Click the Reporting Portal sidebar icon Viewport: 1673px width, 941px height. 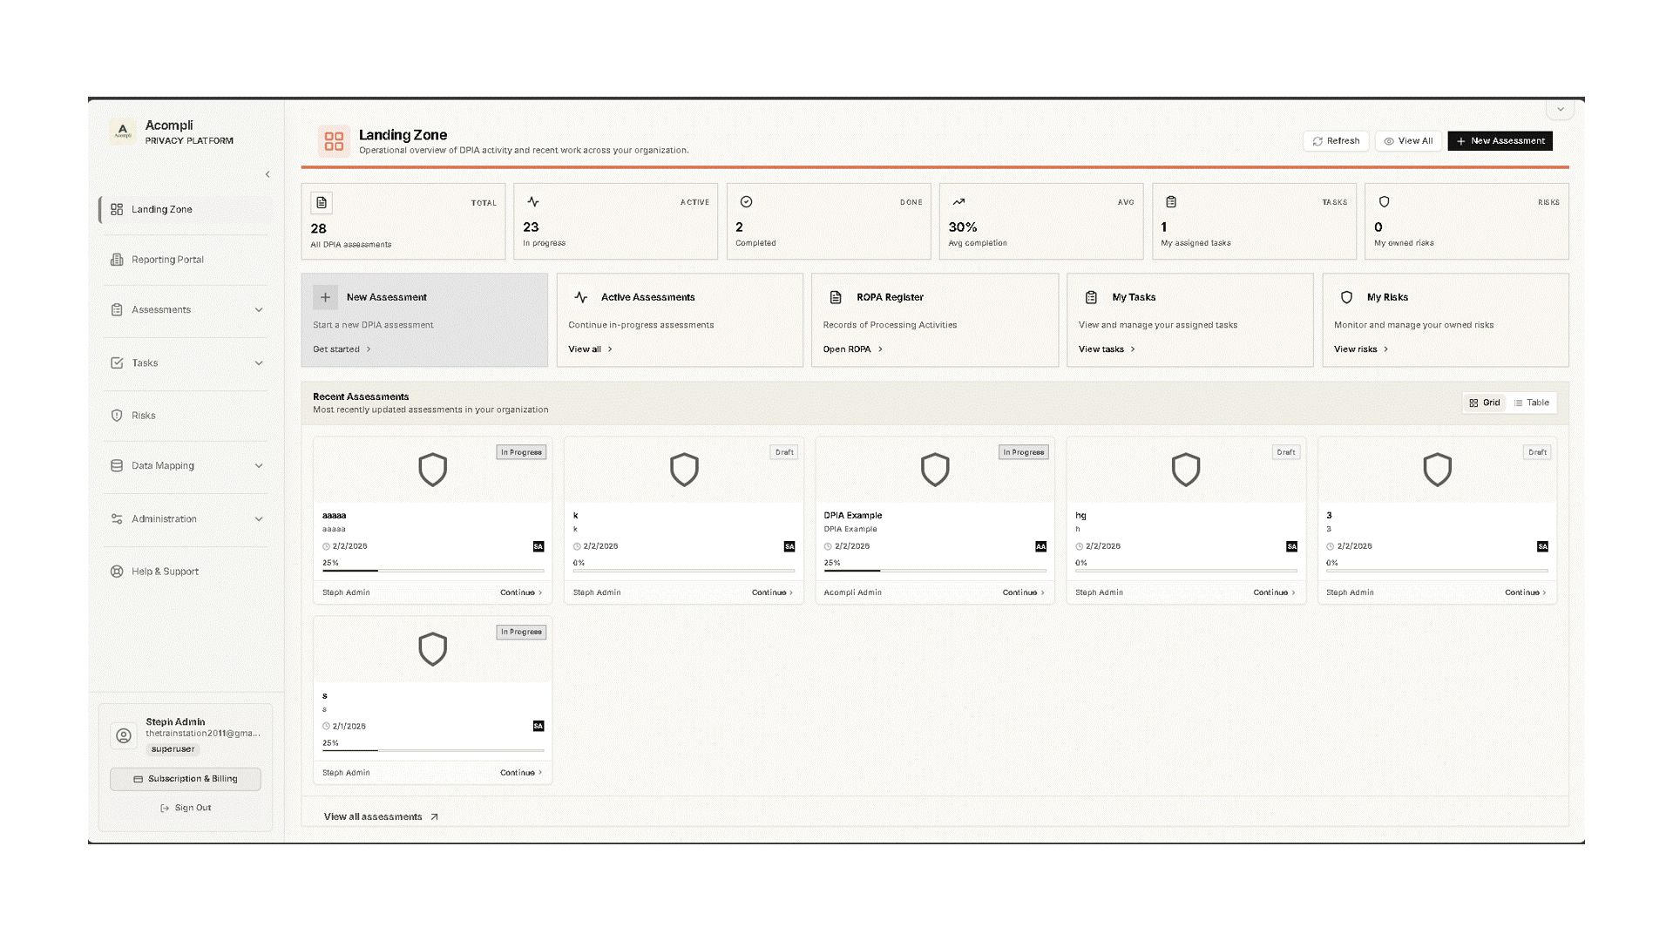click(117, 260)
